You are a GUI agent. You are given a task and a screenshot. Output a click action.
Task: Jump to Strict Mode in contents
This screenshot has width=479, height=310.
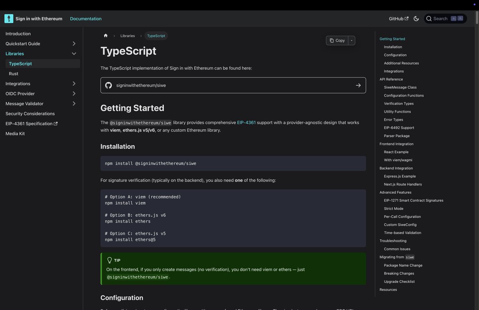pos(394,209)
